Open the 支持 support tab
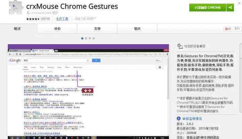This screenshot has width=242, height=139. [x=97, y=29]
